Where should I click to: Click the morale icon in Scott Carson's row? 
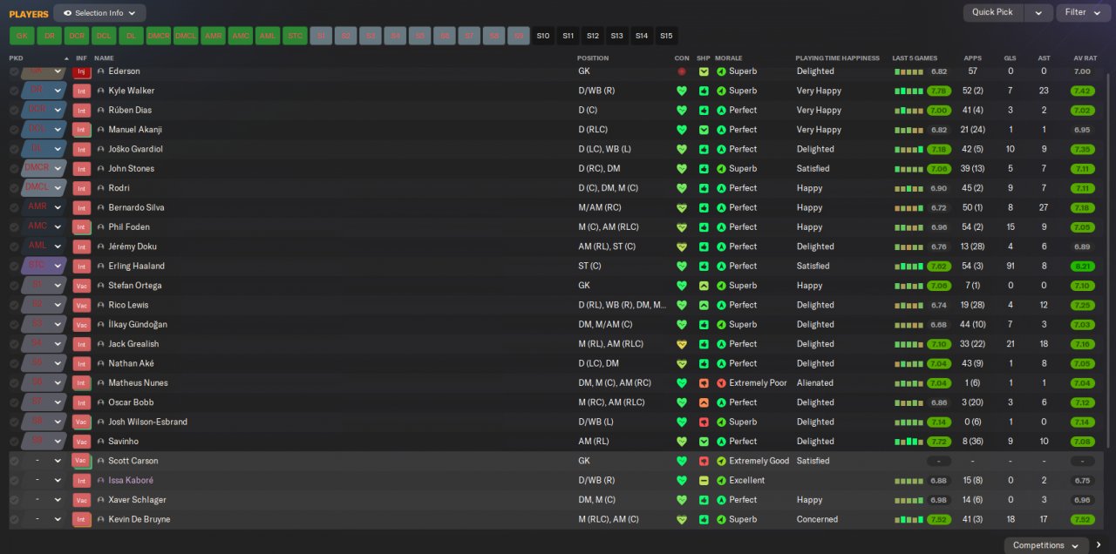point(721,461)
